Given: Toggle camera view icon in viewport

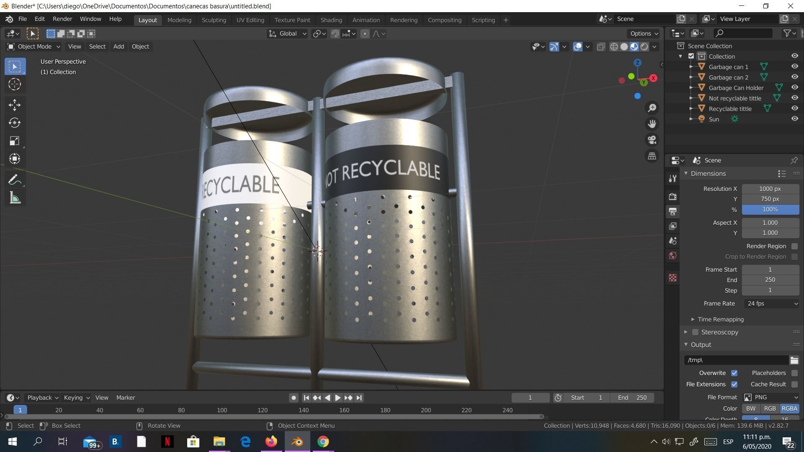Looking at the screenshot, I should [652, 140].
